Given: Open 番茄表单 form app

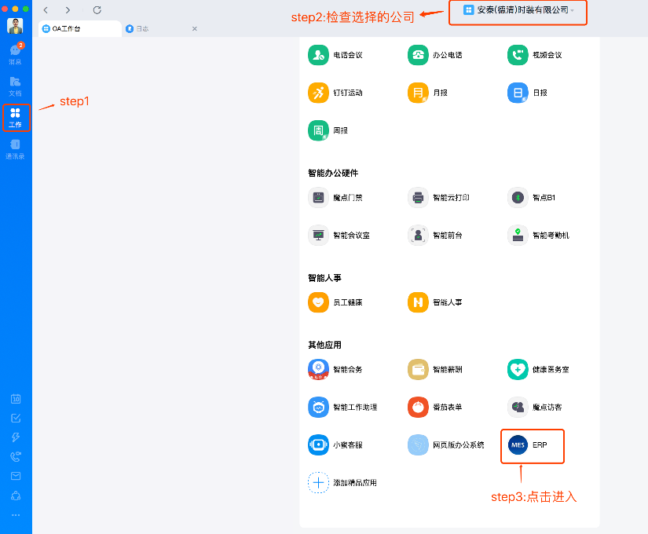Looking at the screenshot, I should 418,407.
